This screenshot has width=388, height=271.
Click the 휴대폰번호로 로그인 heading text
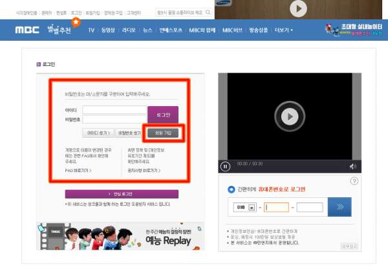[282, 190]
